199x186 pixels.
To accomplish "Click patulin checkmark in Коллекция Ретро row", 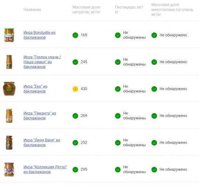I will (154, 170).
